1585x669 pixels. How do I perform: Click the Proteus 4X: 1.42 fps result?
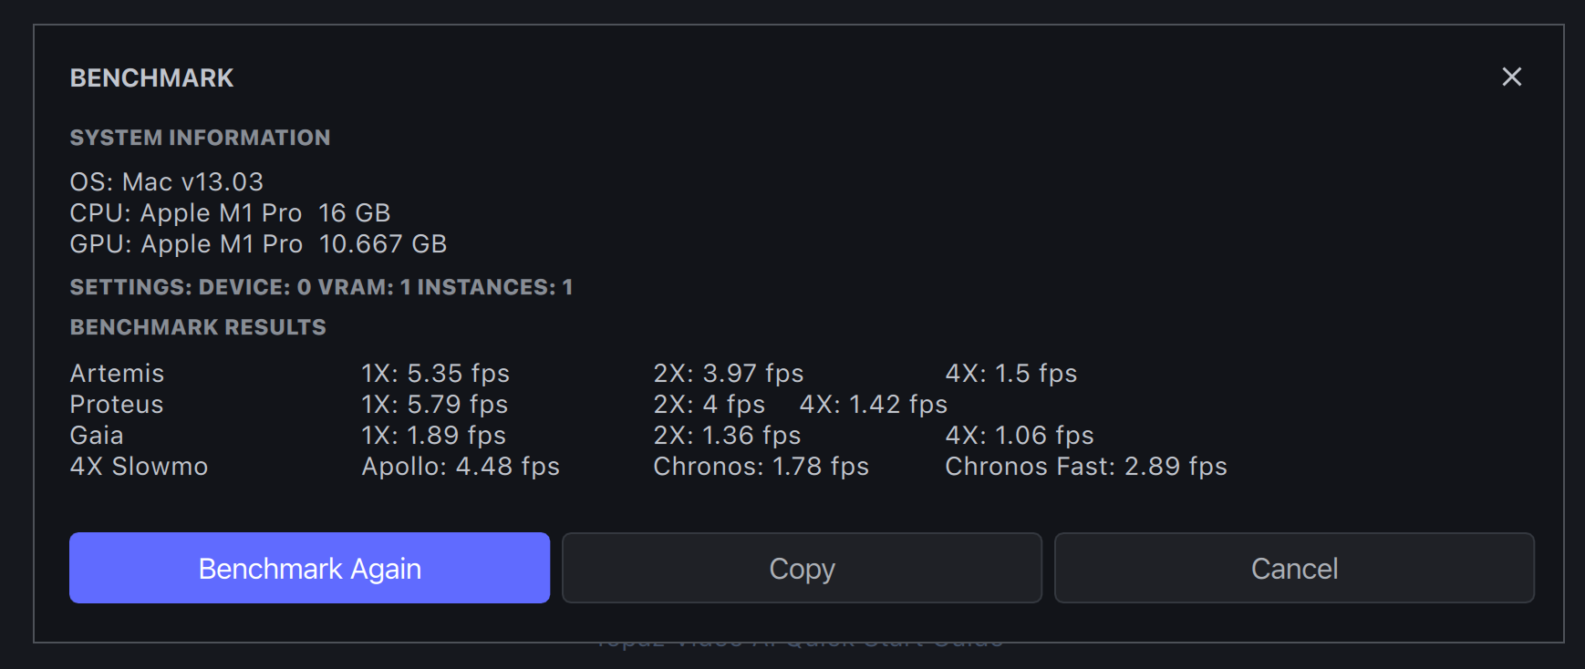pos(873,405)
